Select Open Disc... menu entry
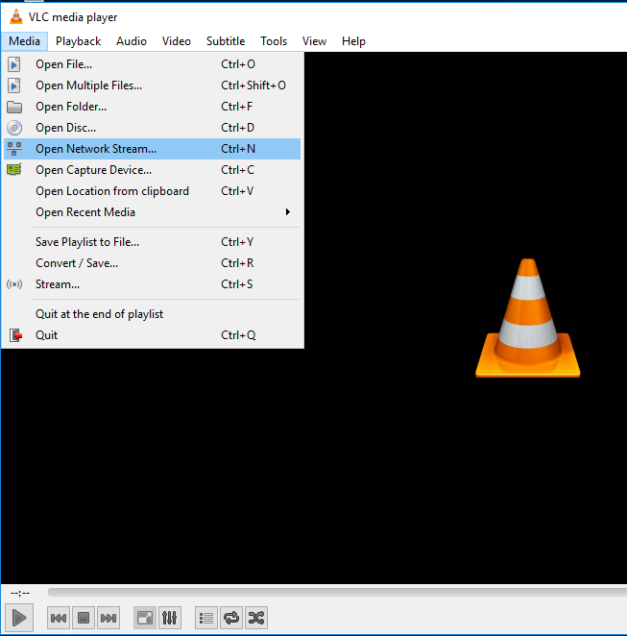The width and height of the screenshot is (627, 636). [152, 128]
